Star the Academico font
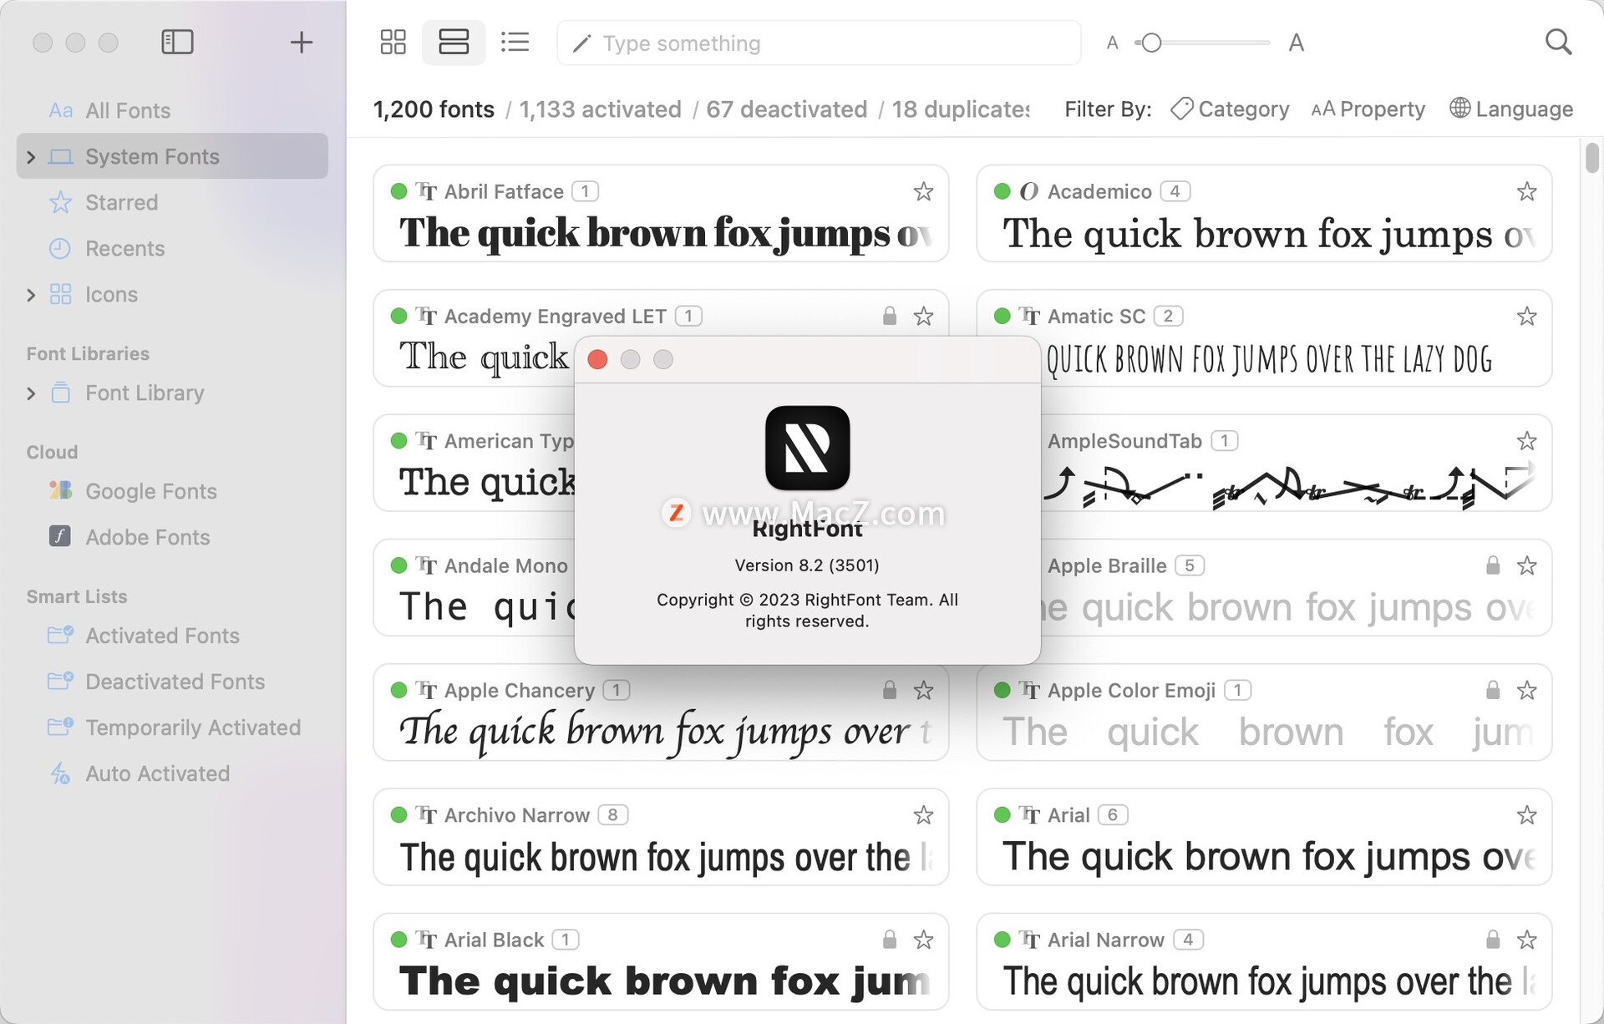This screenshot has height=1024, width=1604. 1526,191
